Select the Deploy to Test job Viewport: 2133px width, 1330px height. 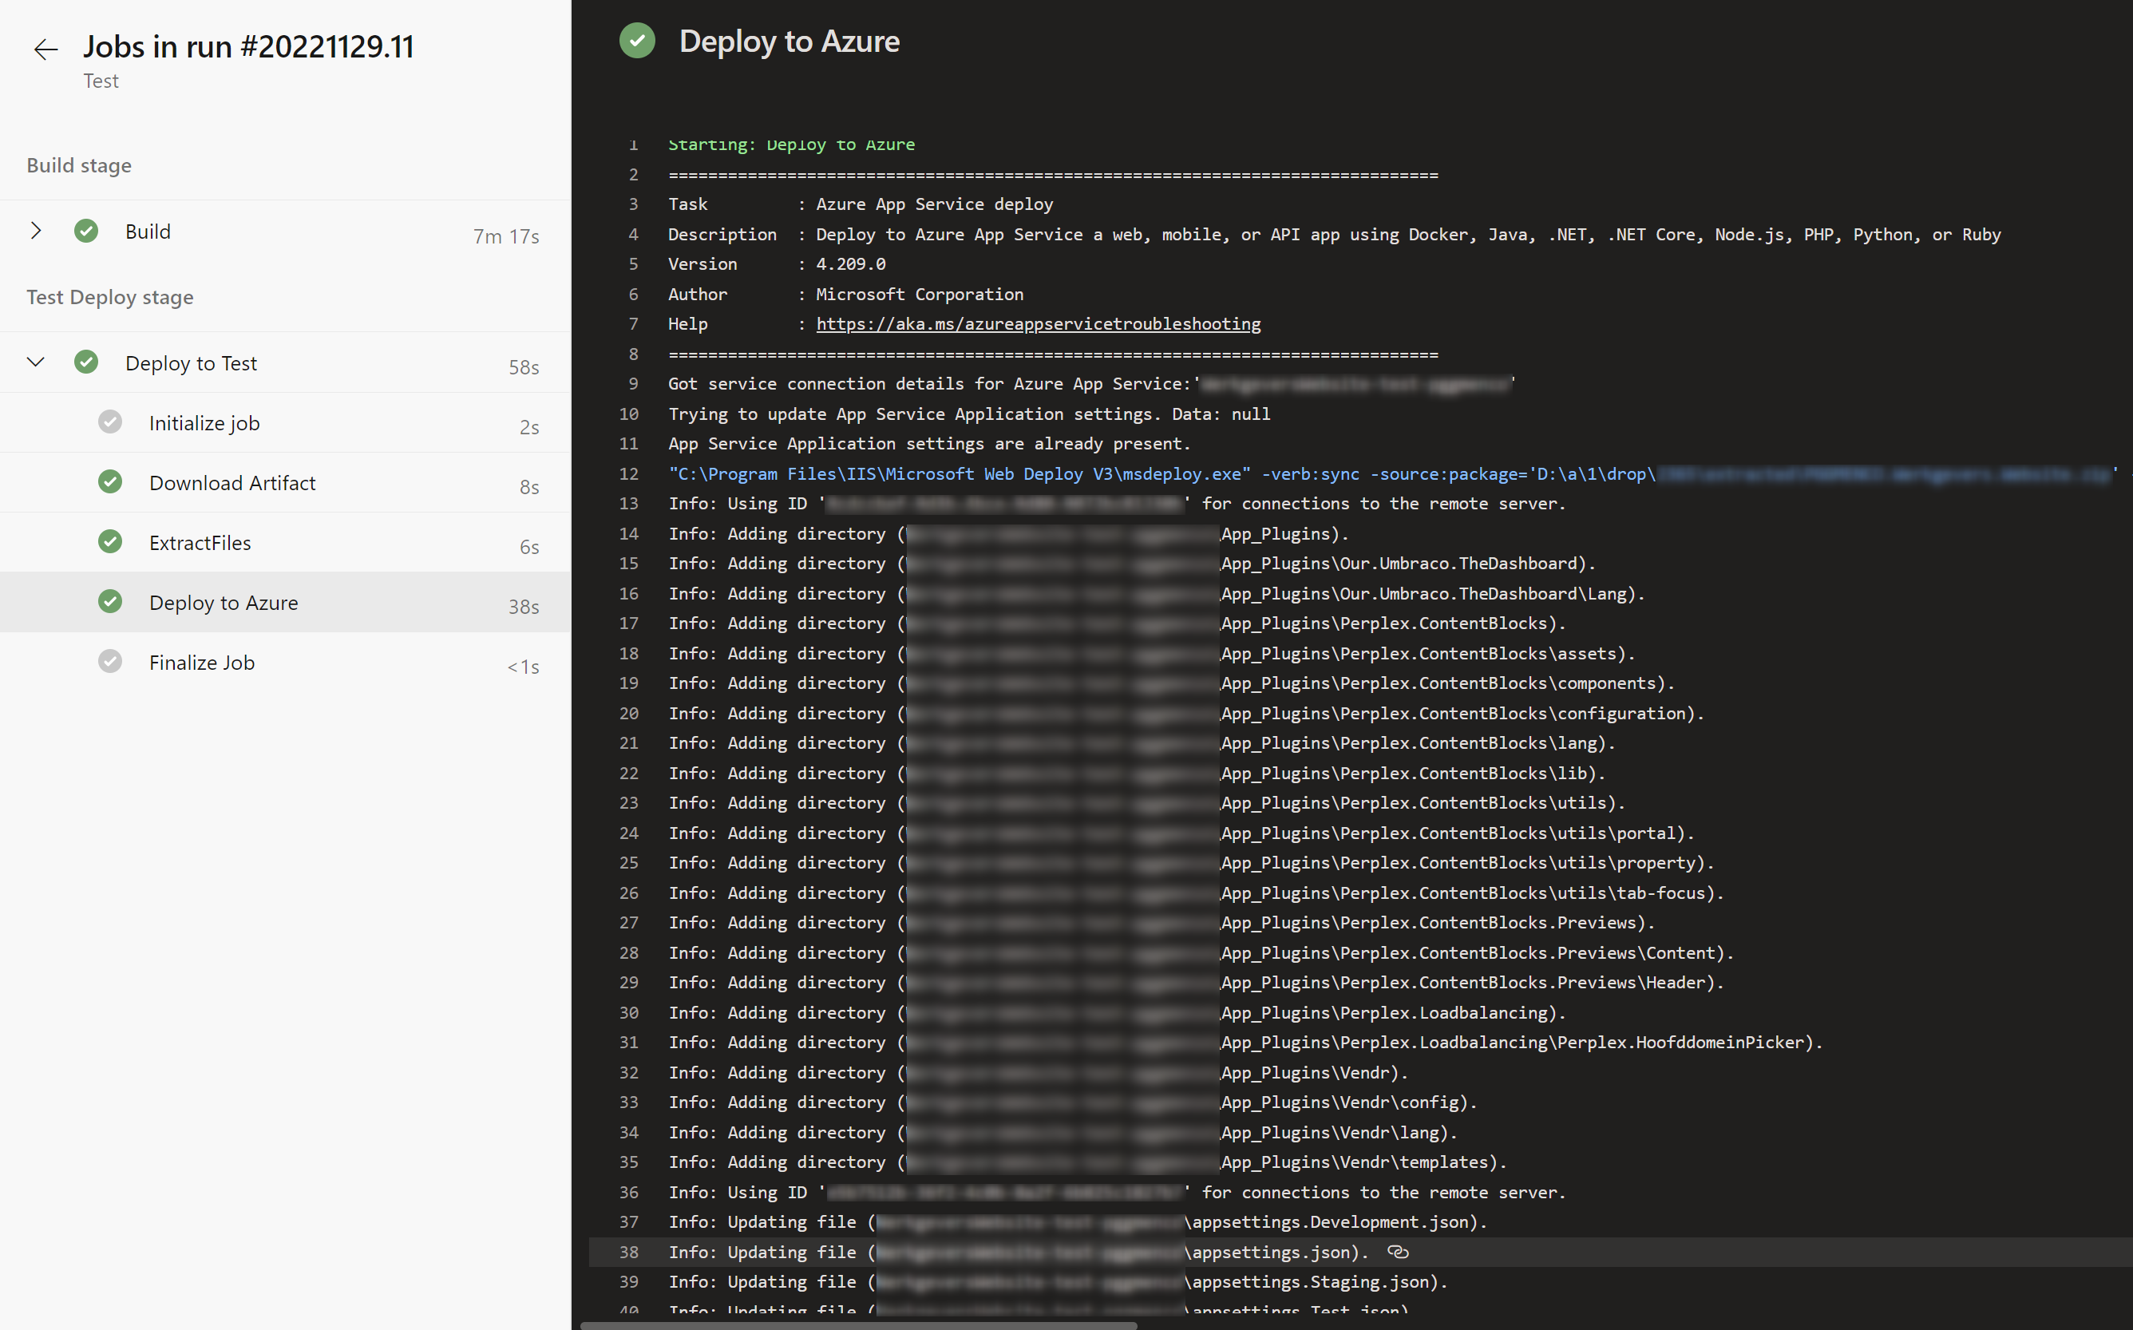[x=285, y=362]
